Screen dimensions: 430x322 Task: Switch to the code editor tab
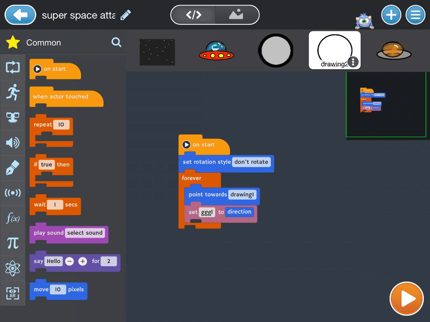pos(193,15)
